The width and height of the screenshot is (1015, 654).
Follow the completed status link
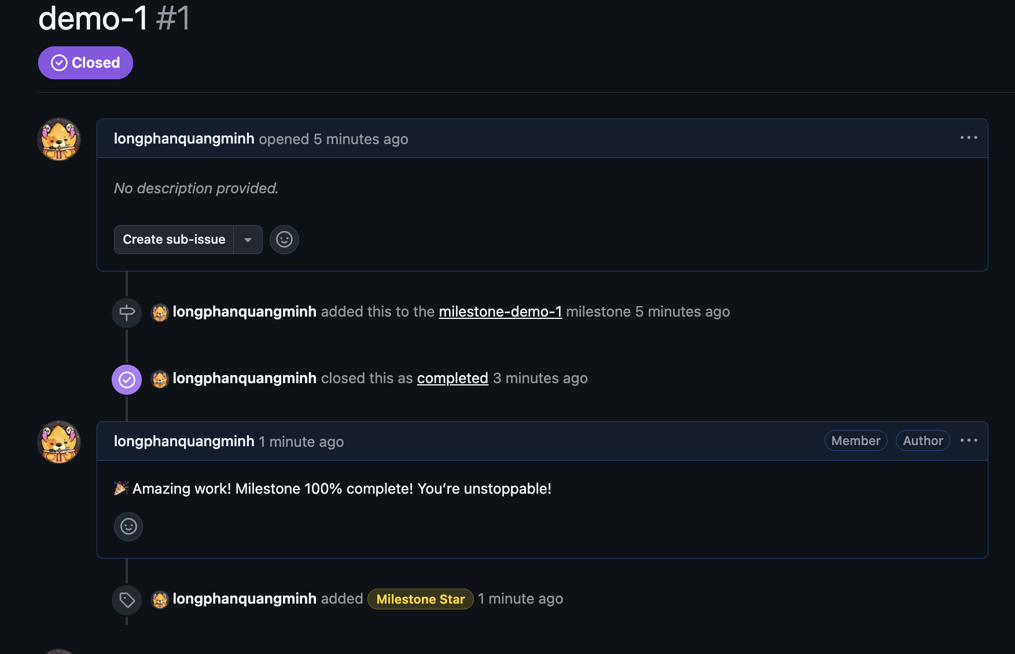(453, 379)
